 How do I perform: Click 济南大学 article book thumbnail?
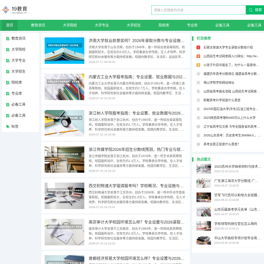(64, 51)
